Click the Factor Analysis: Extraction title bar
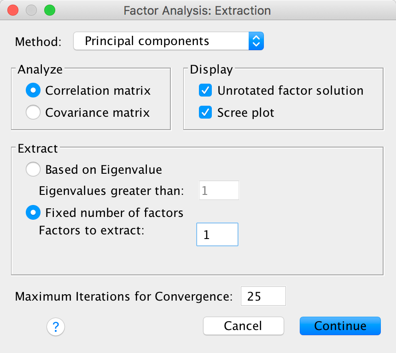The width and height of the screenshot is (396, 353). tap(197, 10)
